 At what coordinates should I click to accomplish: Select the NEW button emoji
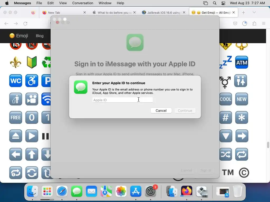242,99
